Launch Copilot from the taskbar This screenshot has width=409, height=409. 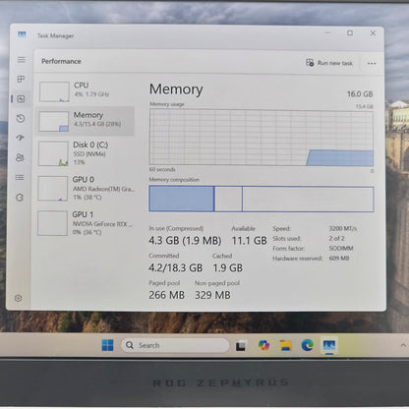coord(263,345)
